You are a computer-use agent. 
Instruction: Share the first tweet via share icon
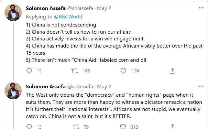172,71
